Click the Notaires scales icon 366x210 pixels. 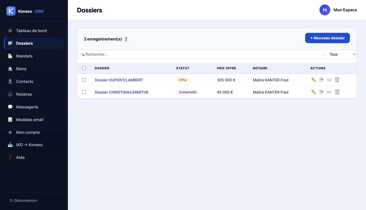(x=10, y=94)
